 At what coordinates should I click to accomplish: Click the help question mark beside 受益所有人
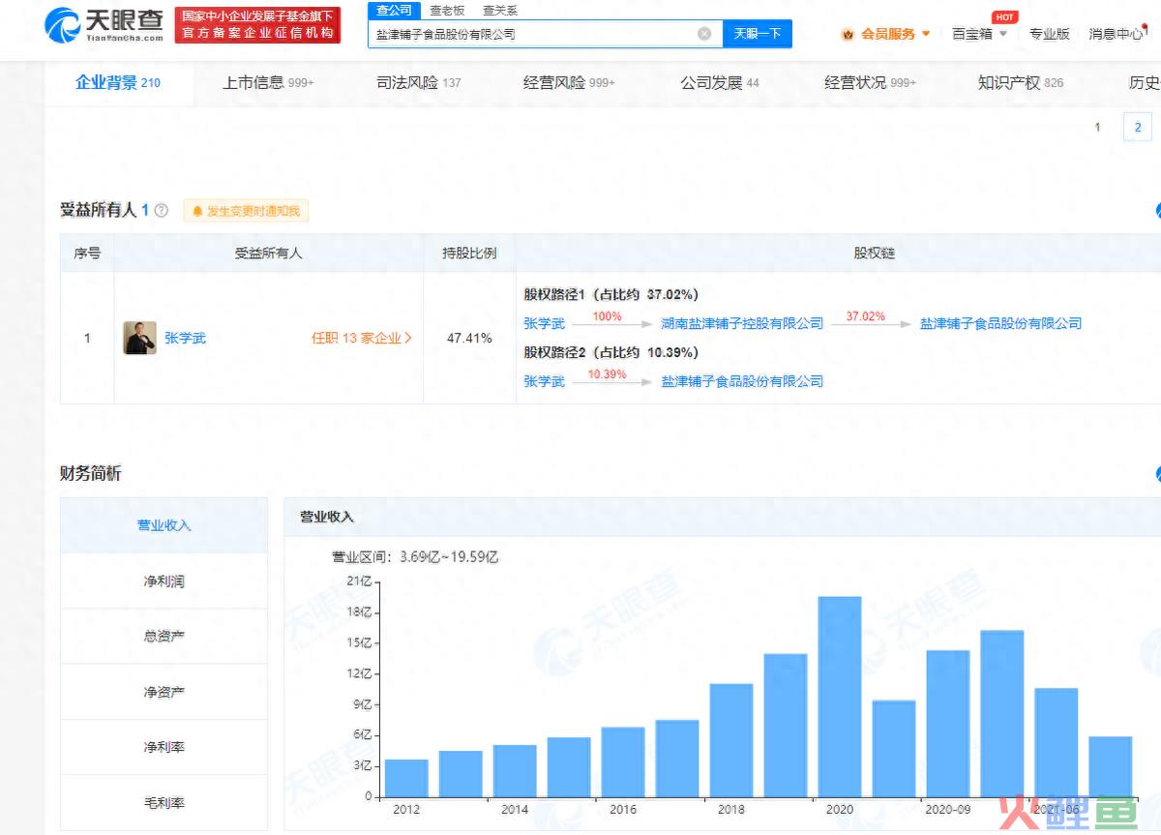[x=162, y=210]
